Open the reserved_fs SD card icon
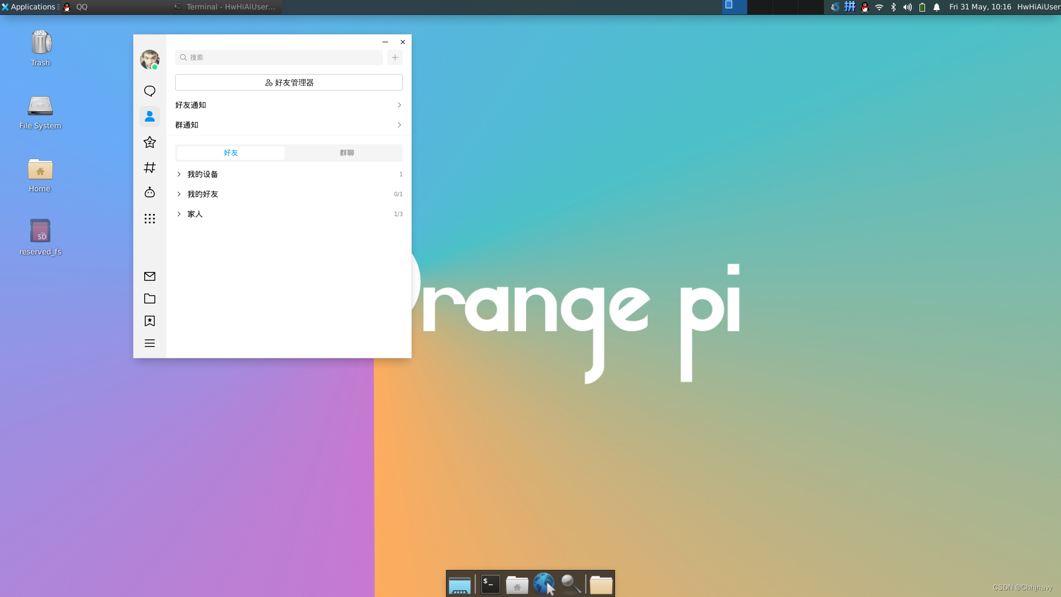 coord(40,237)
